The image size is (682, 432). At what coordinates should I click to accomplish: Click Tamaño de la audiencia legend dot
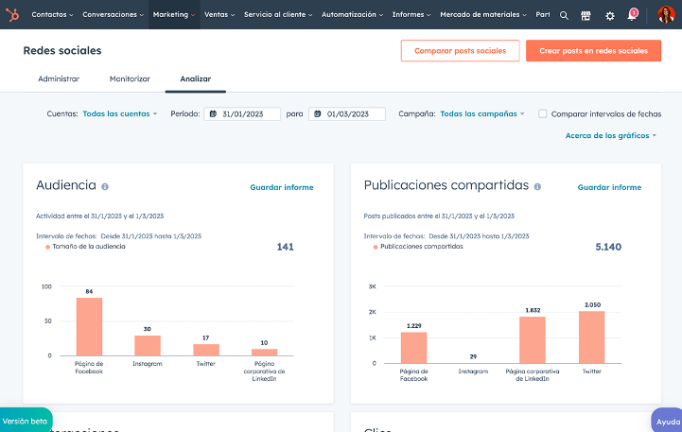coord(47,247)
